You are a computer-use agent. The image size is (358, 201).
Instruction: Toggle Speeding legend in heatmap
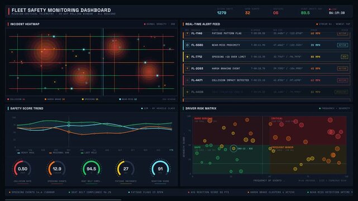tap(90, 99)
